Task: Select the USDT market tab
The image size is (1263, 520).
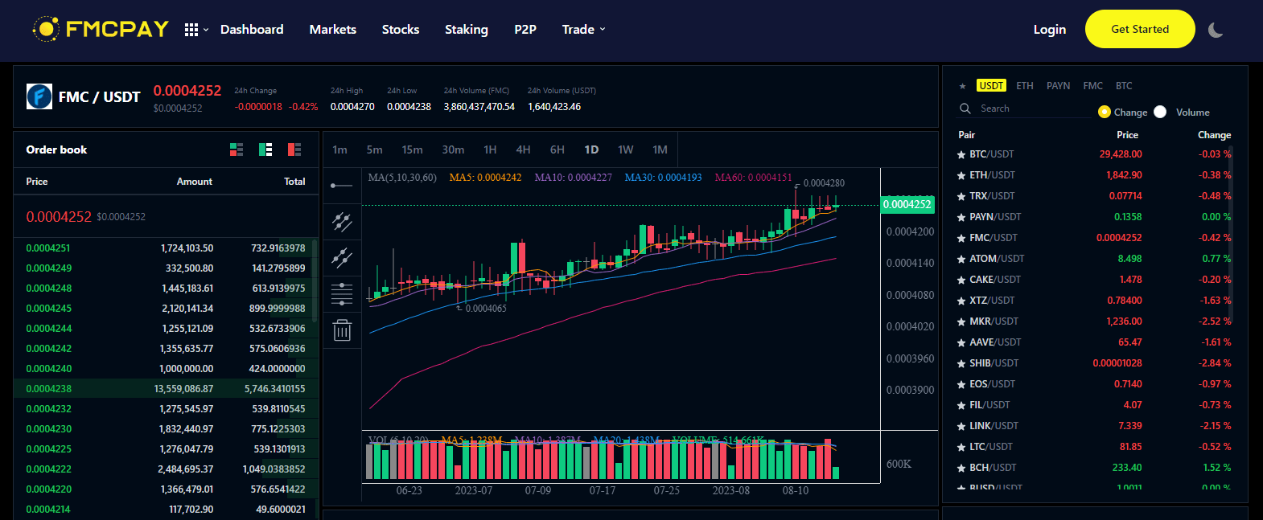Action: pos(991,86)
